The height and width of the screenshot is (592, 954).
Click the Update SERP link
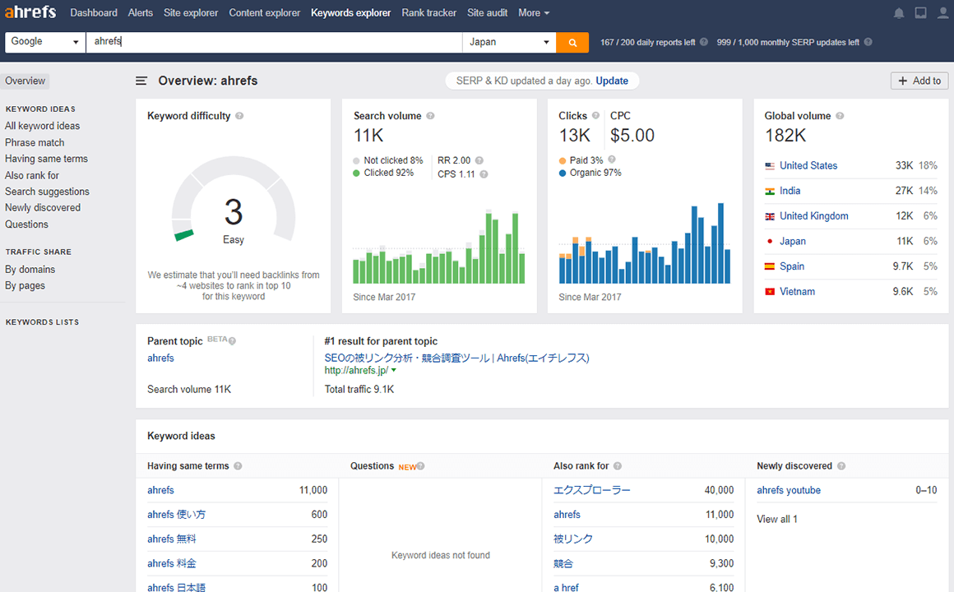pos(612,81)
